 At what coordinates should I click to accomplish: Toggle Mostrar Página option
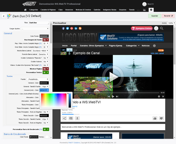[46, 69]
